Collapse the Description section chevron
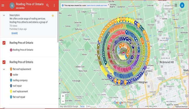189x109 pixels. [4, 15]
